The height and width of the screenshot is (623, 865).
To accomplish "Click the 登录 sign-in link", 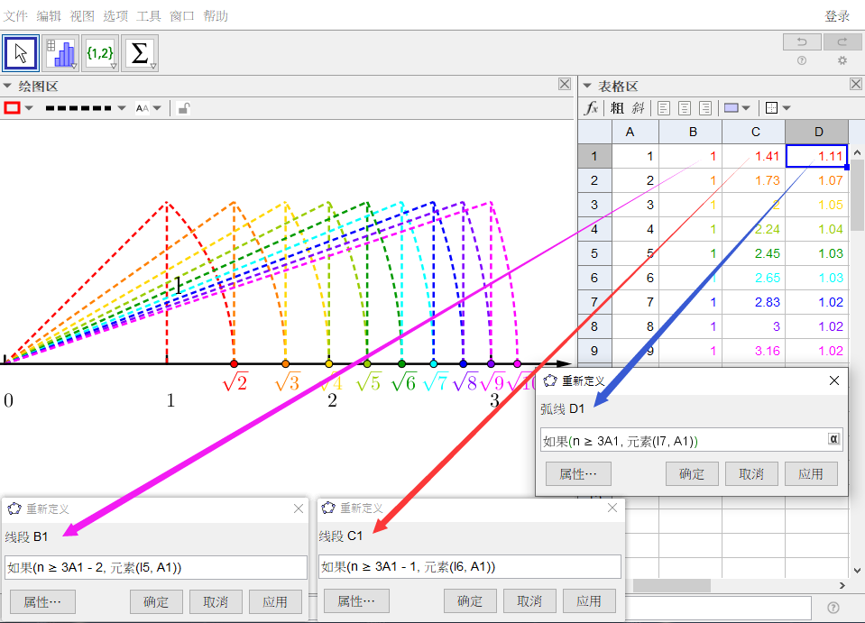I will (x=837, y=16).
